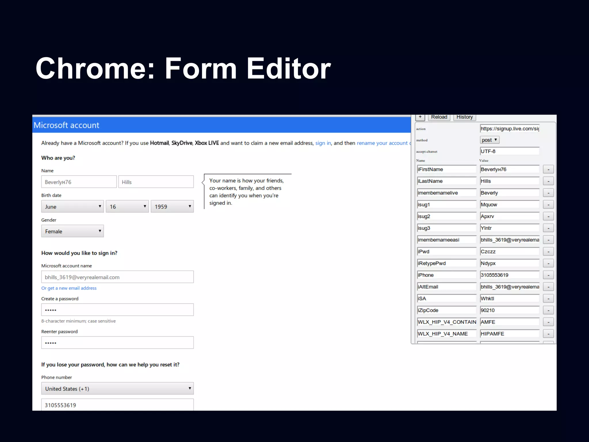Image resolution: width=589 pixels, height=442 pixels.
Task: Remove the iZipCode field row
Action: click(548, 310)
